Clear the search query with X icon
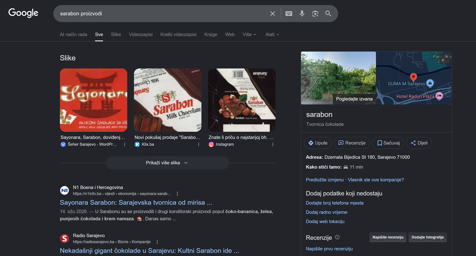Screen dimensions: 476x256 (273, 13)
